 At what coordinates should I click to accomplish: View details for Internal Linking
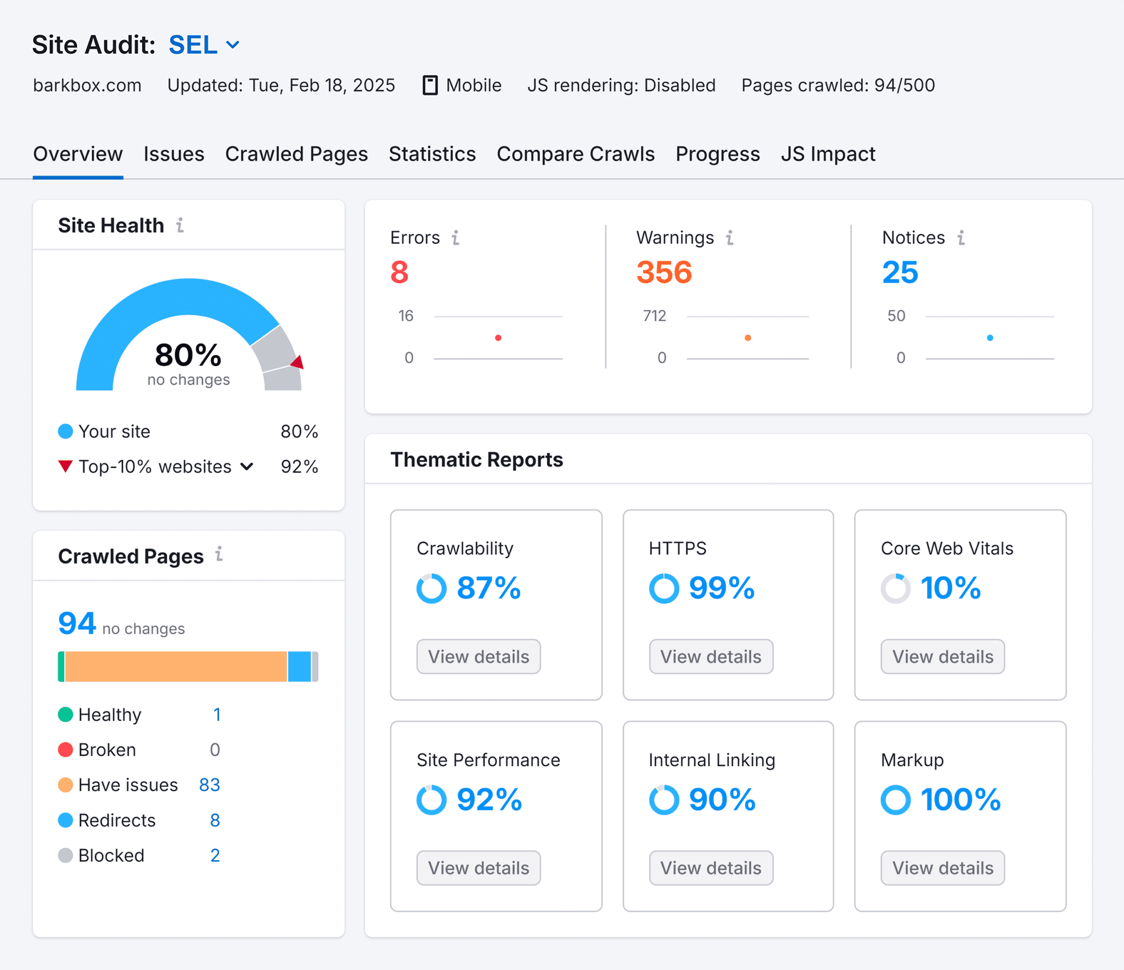click(x=711, y=868)
